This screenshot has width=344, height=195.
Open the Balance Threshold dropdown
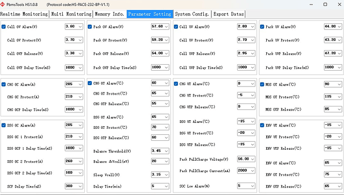[167, 151]
